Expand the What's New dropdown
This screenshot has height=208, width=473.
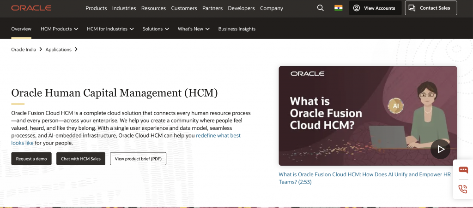point(194,29)
